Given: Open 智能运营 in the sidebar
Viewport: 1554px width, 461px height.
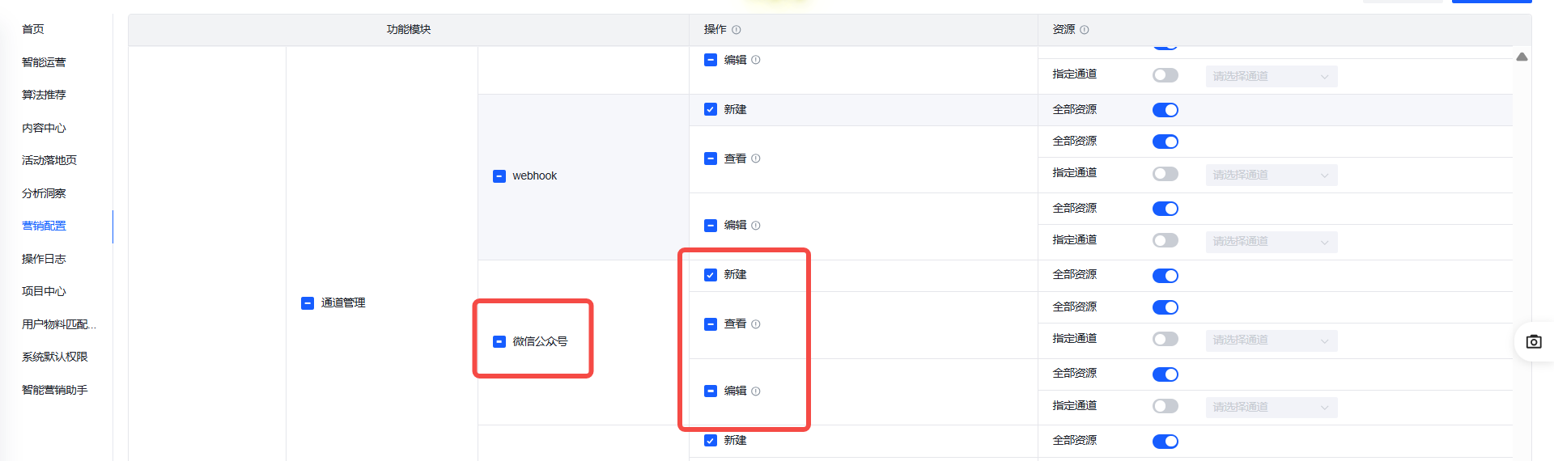Looking at the screenshot, I should [44, 62].
